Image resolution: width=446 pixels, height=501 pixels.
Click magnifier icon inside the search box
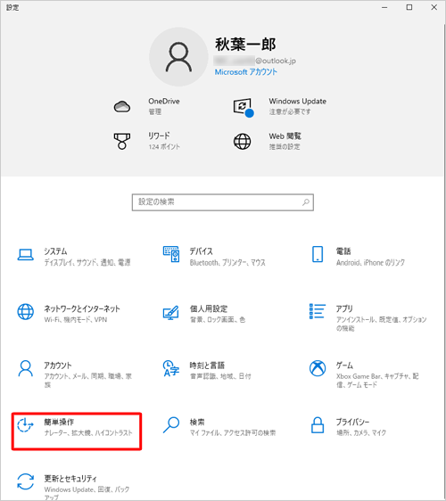[306, 202]
